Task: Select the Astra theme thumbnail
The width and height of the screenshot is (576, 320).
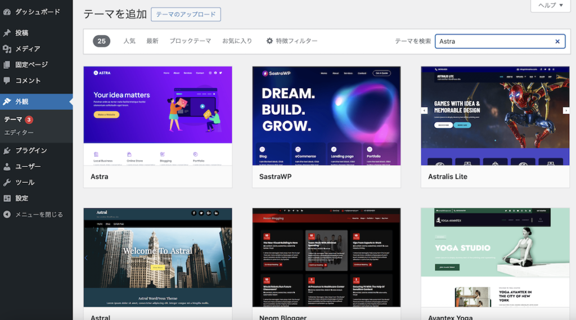Action: coord(157,115)
